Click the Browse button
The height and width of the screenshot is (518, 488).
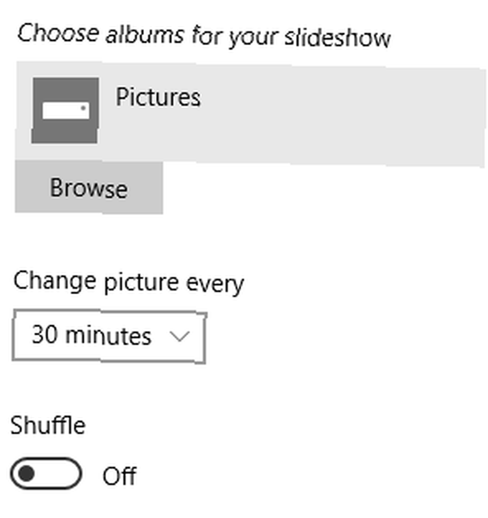coord(89,188)
